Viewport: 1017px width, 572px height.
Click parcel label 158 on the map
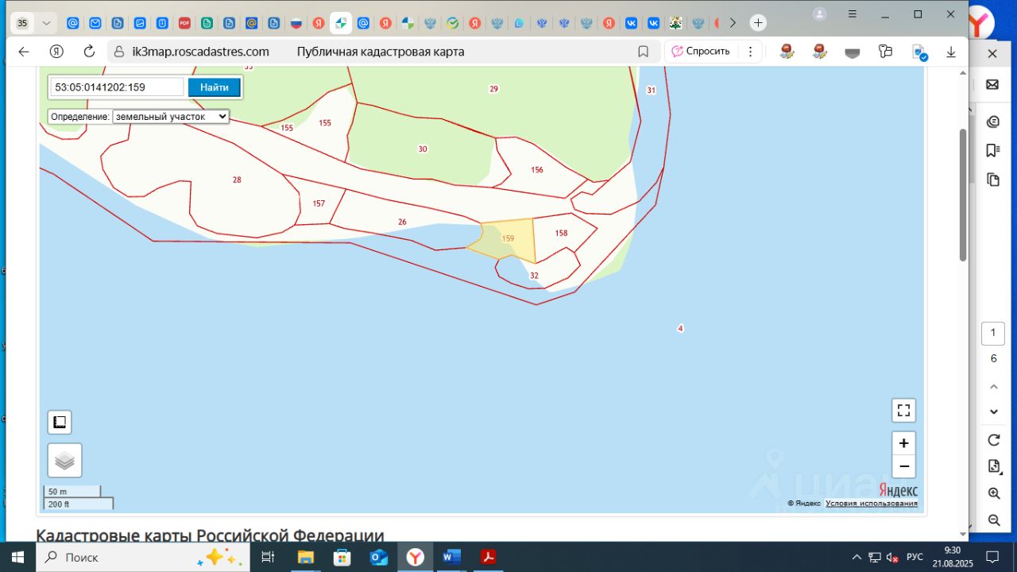[562, 234]
